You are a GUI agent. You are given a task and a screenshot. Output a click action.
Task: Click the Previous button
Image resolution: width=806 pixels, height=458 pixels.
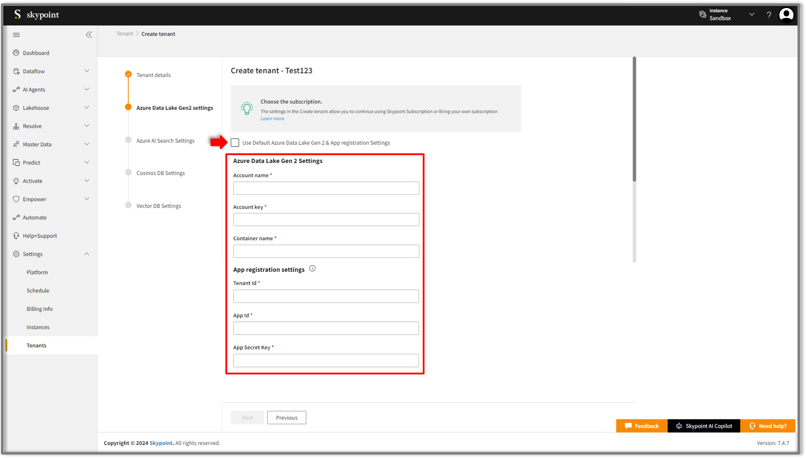[x=287, y=418]
